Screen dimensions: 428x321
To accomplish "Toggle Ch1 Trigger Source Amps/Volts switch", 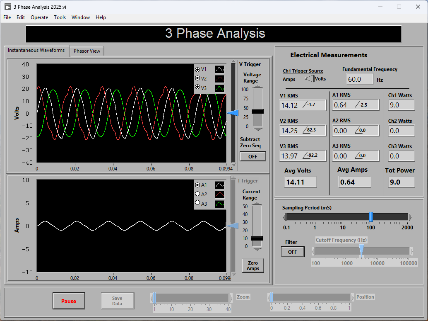I will click(x=309, y=79).
